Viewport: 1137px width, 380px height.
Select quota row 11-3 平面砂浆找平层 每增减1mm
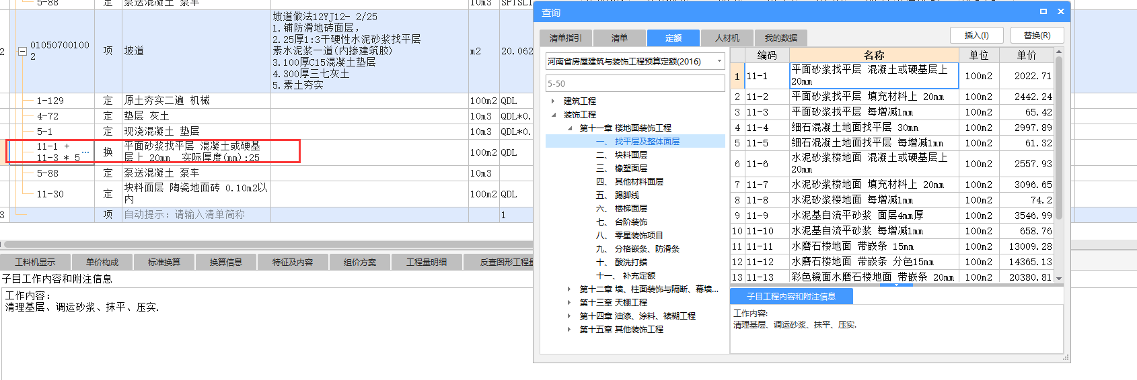892,112
